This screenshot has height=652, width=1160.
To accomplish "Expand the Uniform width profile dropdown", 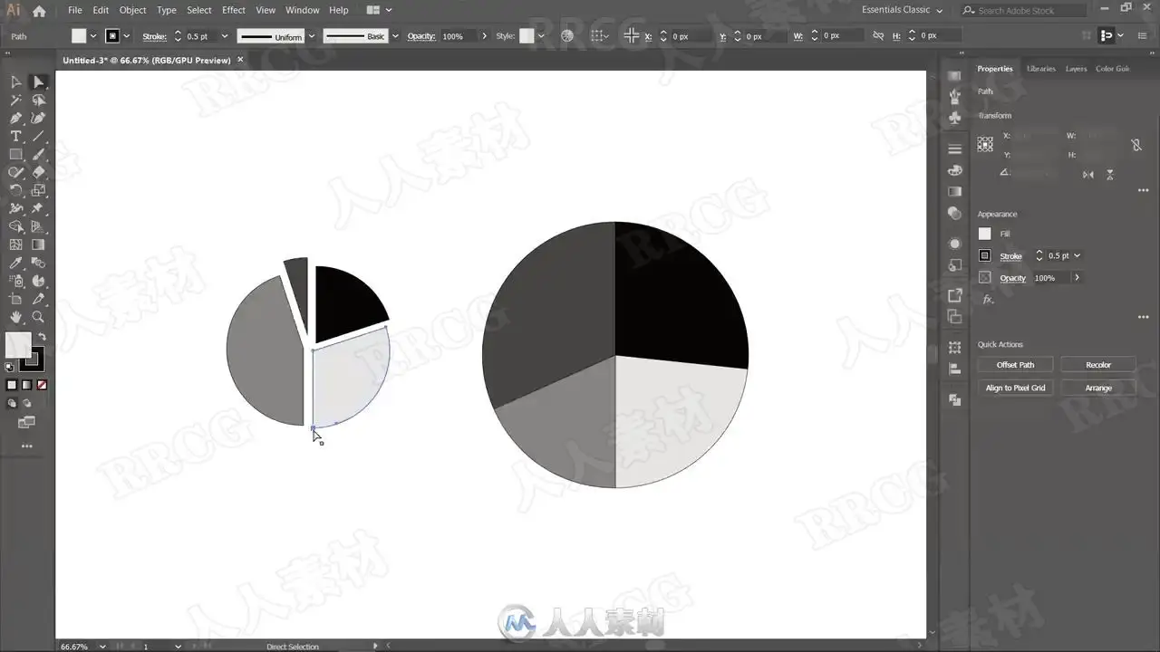I will click(x=312, y=36).
